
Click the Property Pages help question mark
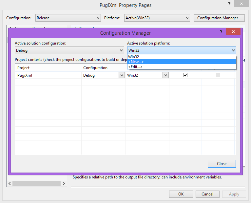(x=229, y=4)
